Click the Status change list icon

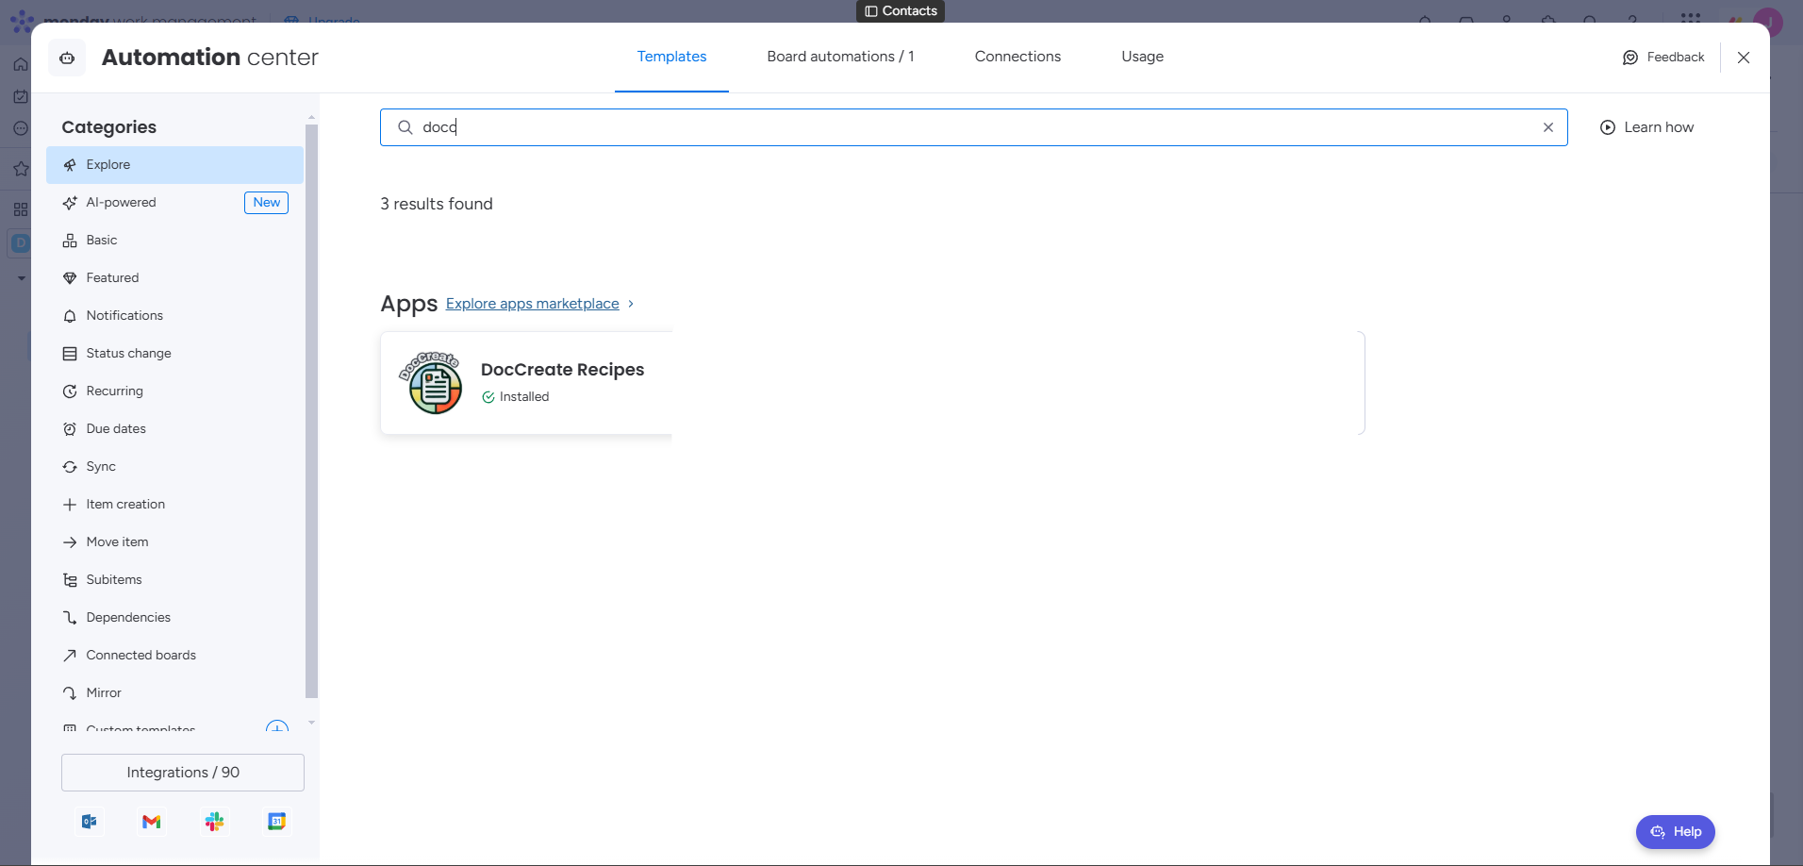[70, 354]
